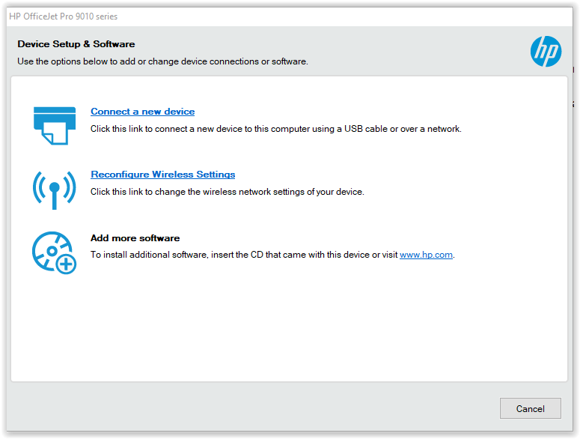The width and height of the screenshot is (580, 439).
Task: Open the Reconfigure Wireless Settings link
Action: point(162,175)
